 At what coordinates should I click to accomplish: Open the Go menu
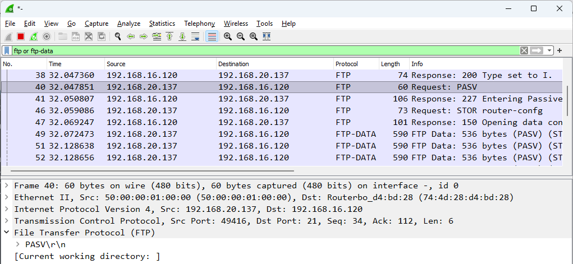pos(72,24)
